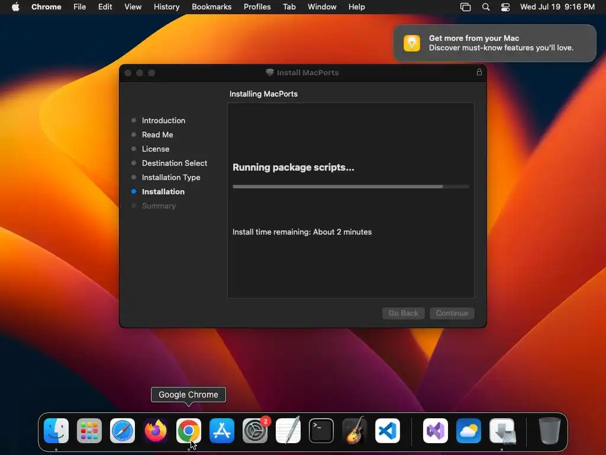Open the Tab menu
This screenshot has height=455, width=606.
[x=289, y=7]
